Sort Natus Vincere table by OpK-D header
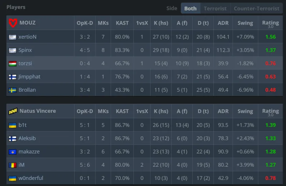Viewport: 286px width, 186px height. click(85, 111)
